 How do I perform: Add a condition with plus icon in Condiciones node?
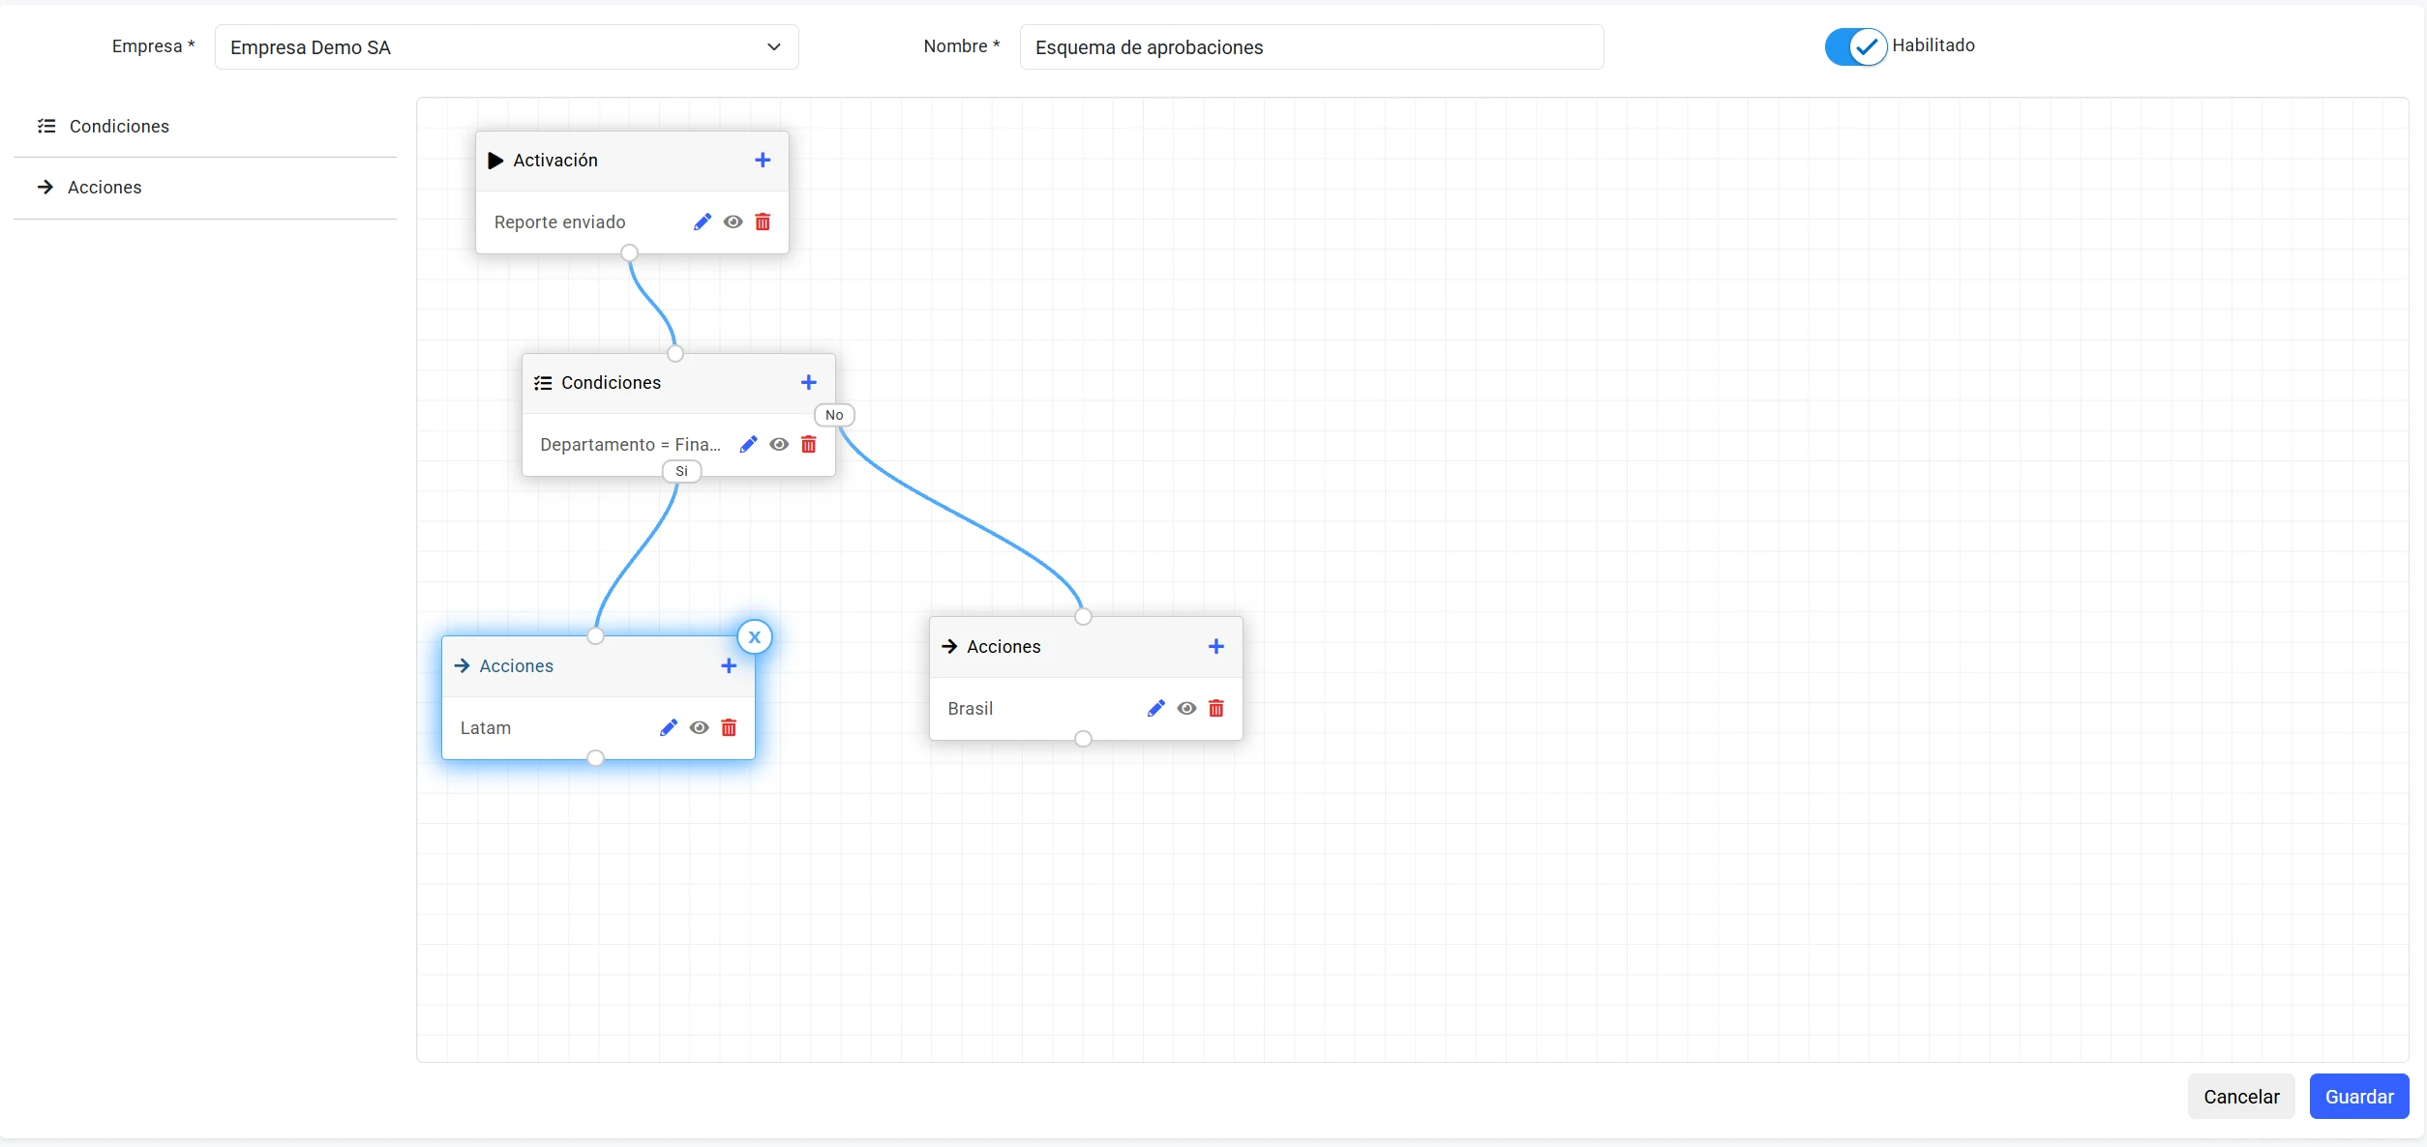pos(809,383)
